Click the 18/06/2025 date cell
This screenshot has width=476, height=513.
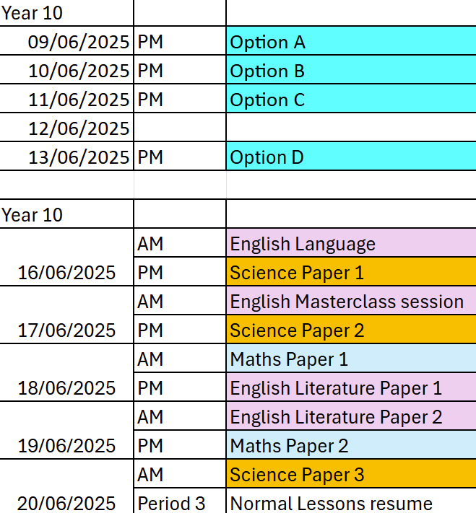pyautogui.click(x=66, y=372)
